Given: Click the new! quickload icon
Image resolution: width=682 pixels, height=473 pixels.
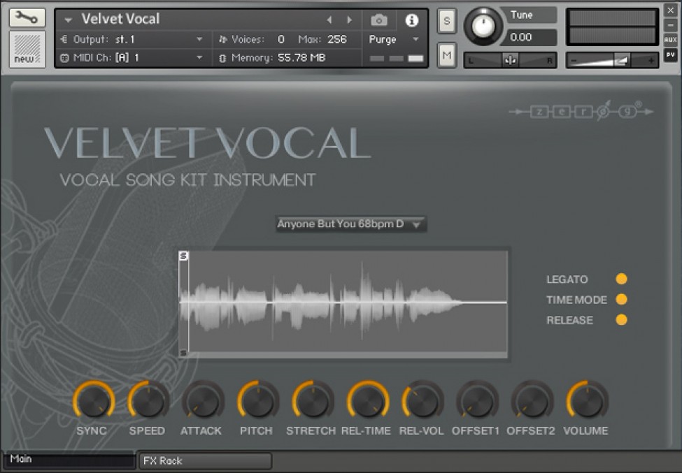Looking at the screenshot, I should click(x=27, y=50).
